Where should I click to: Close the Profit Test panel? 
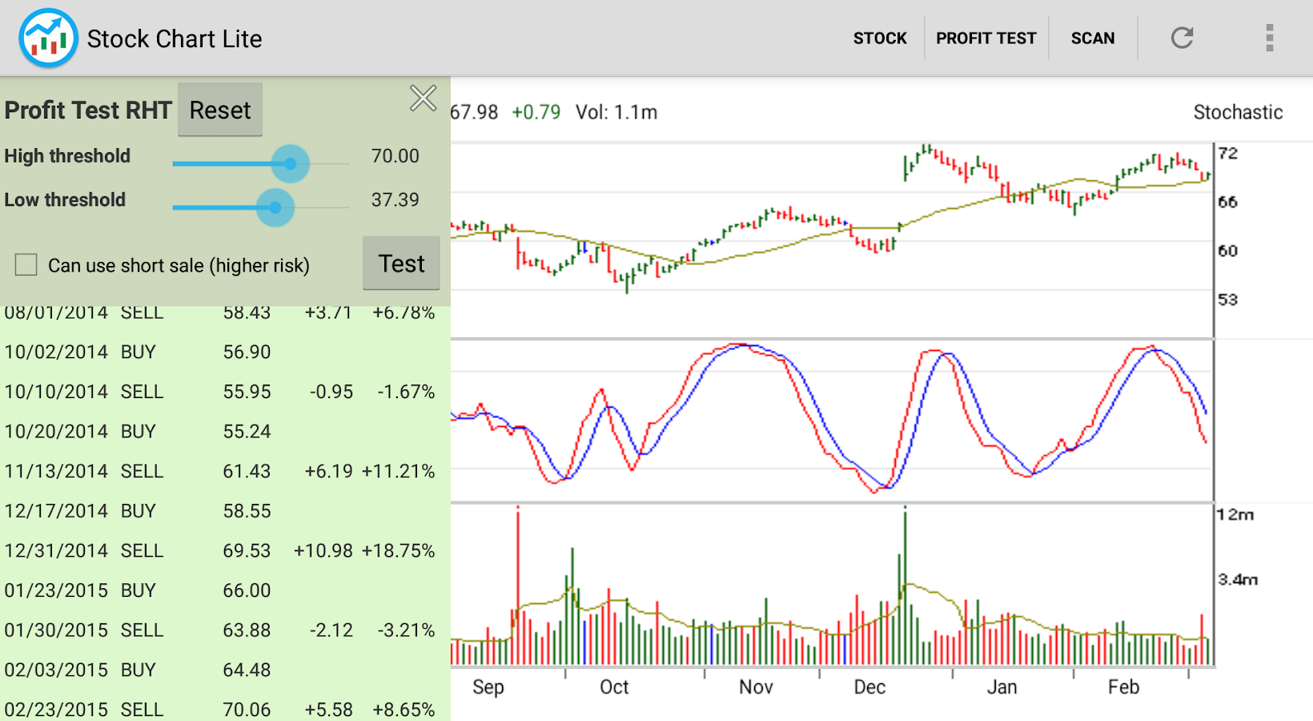(423, 99)
